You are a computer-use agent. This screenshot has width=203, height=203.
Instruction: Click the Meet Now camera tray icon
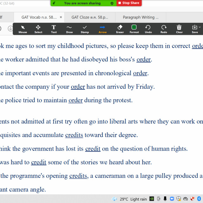tap(159, 199)
